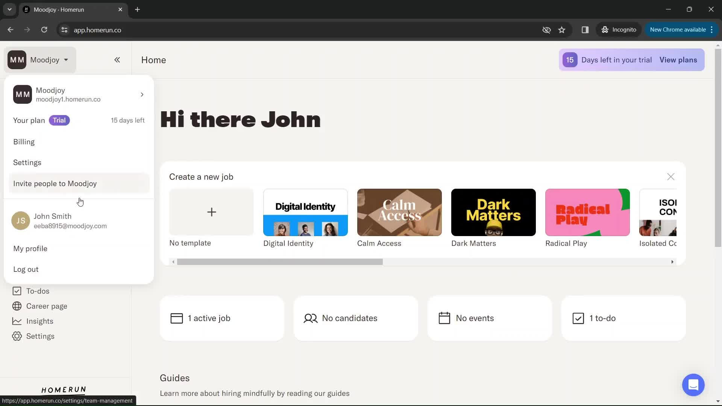Click View plans button in trial banner
The height and width of the screenshot is (406, 722).
[x=680, y=59]
